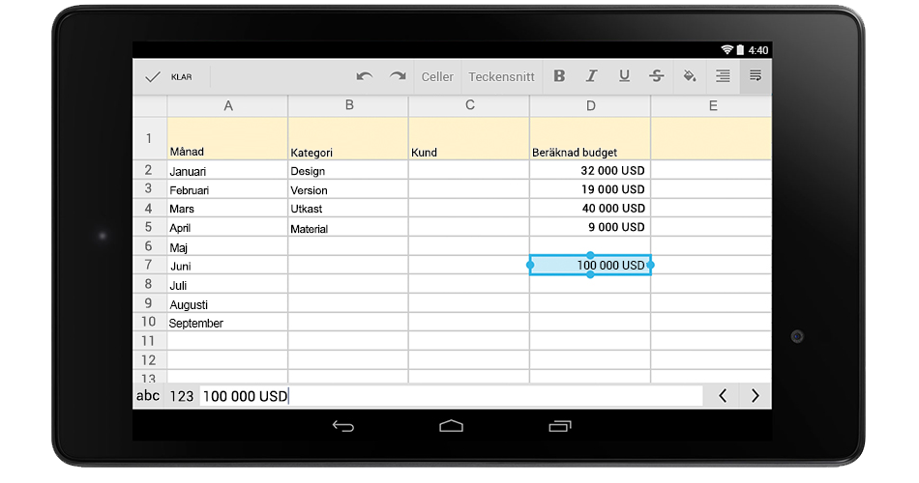Select the Juni cell

point(227,266)
